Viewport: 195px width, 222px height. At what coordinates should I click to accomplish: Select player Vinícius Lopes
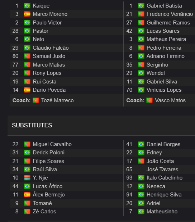point(164,90)
